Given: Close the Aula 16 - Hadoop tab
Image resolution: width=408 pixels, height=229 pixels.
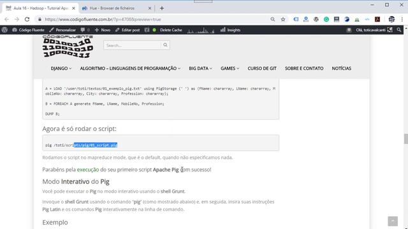Looking at the screenshot, I should coord(73,8).
